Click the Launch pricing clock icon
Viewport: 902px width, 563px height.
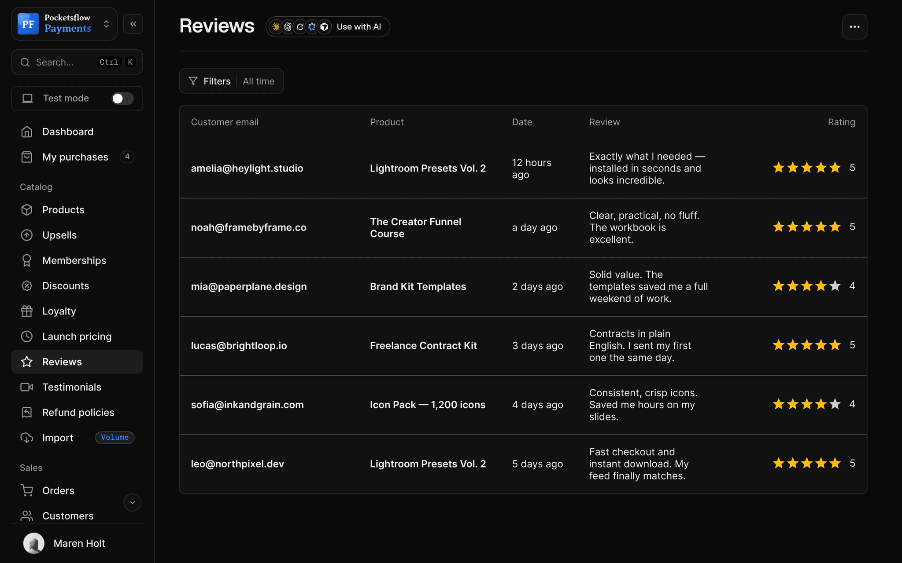tap(27, 336)
